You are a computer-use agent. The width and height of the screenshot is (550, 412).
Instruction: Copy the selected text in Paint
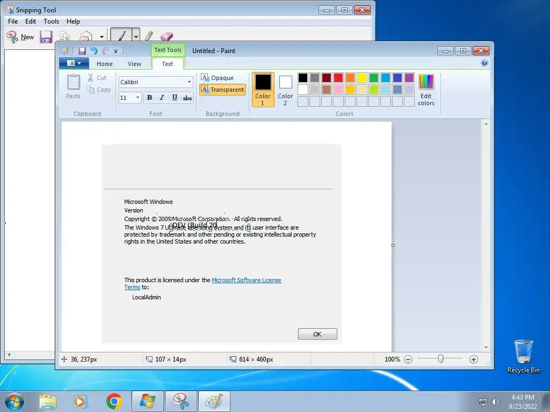point(99,90)
